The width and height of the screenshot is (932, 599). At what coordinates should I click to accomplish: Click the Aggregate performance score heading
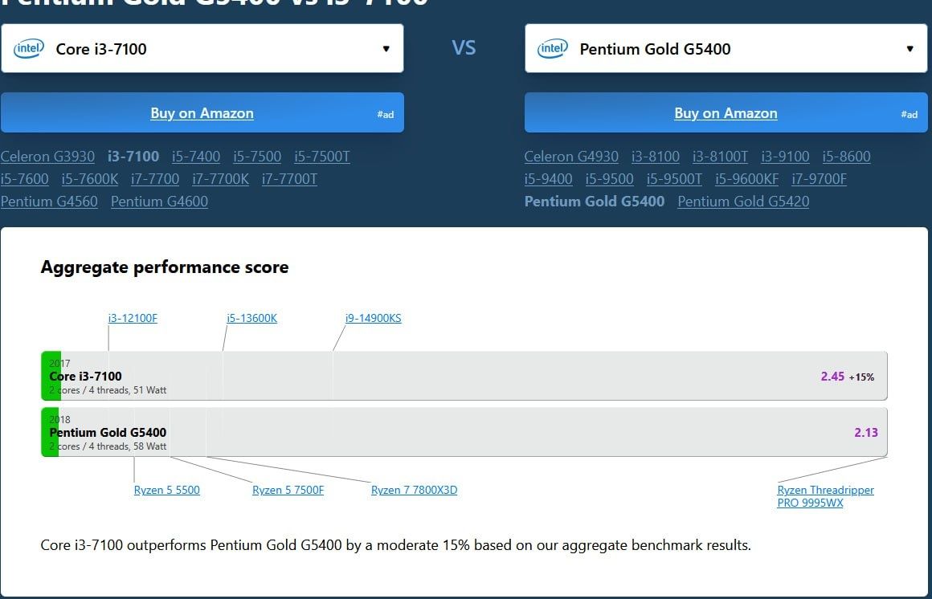[x=165, y=267]
